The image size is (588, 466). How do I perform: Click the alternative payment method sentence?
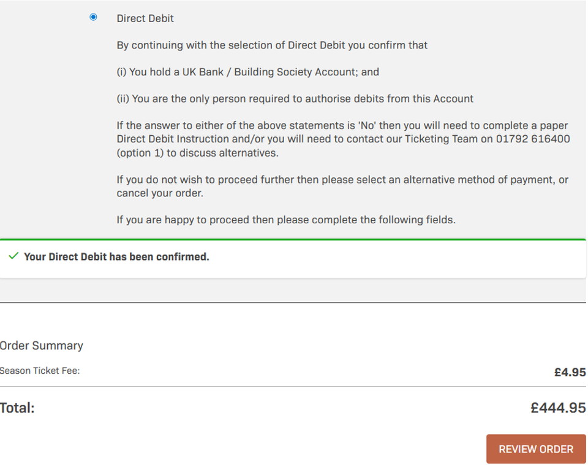click(342, 179)
